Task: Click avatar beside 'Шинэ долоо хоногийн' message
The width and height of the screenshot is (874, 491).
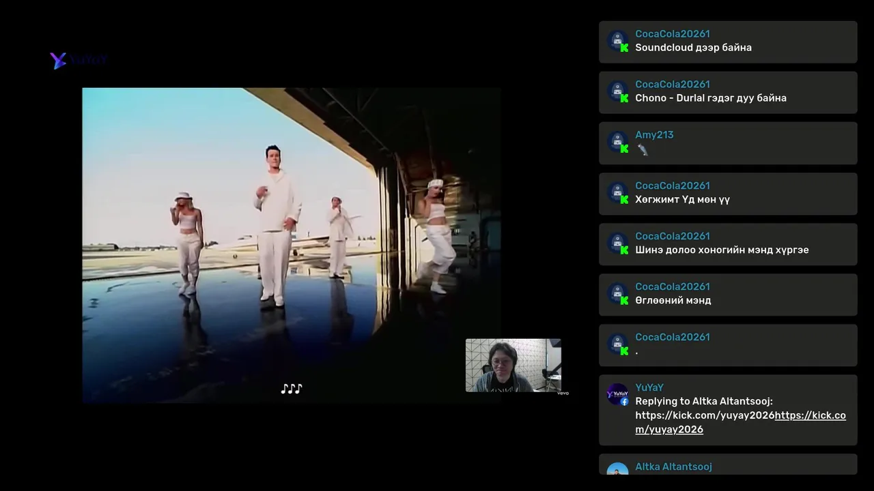Action: coord(618,243)
